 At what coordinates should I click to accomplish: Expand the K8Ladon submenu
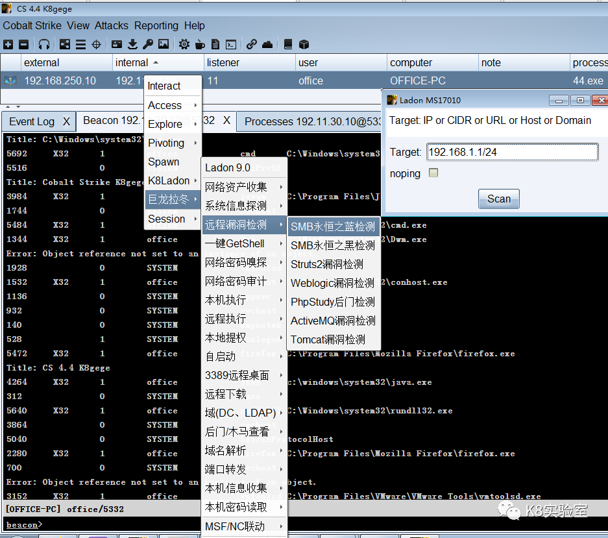click(173, 181)
